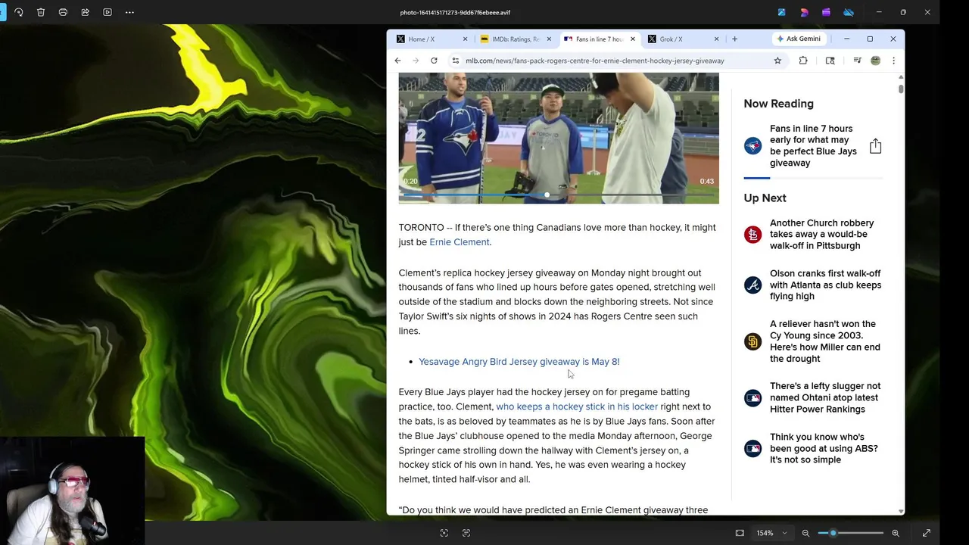The height and width of the screenshot is (545, 969).
Task: Click the zoom in magnifier
Action: 896,533
